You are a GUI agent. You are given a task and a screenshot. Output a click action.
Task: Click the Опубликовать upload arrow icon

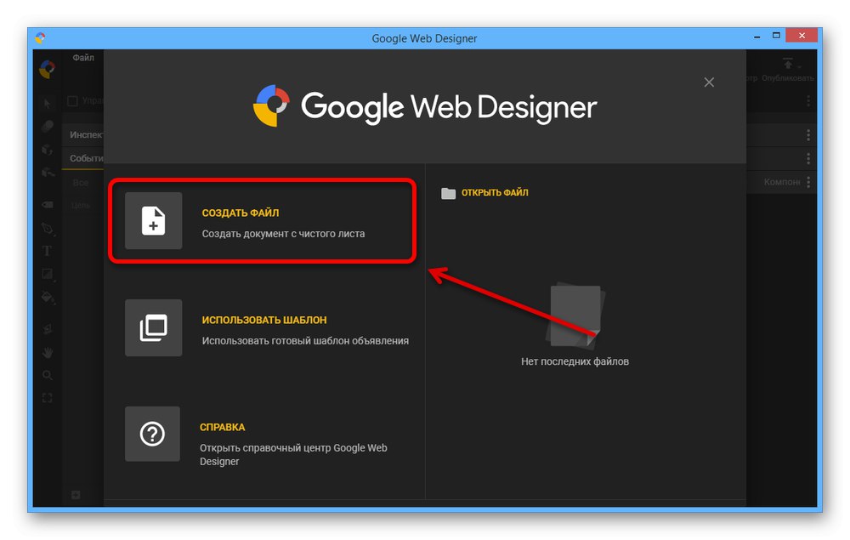(x=788, y=64)
